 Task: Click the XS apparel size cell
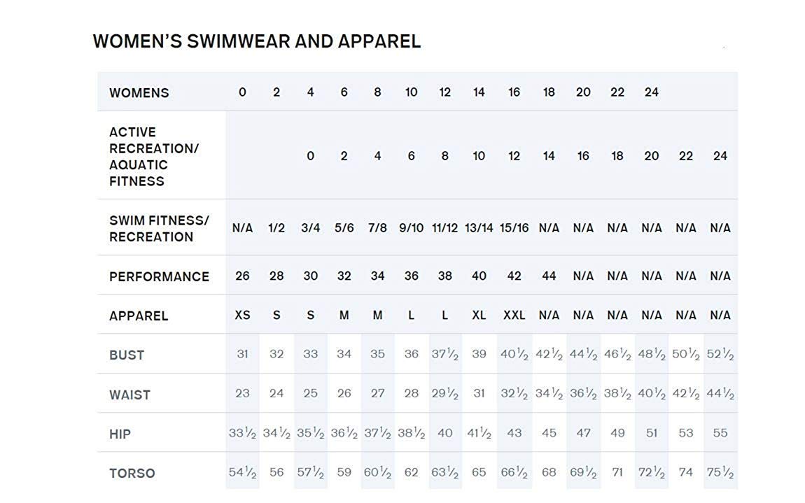(x=242, y=315)
